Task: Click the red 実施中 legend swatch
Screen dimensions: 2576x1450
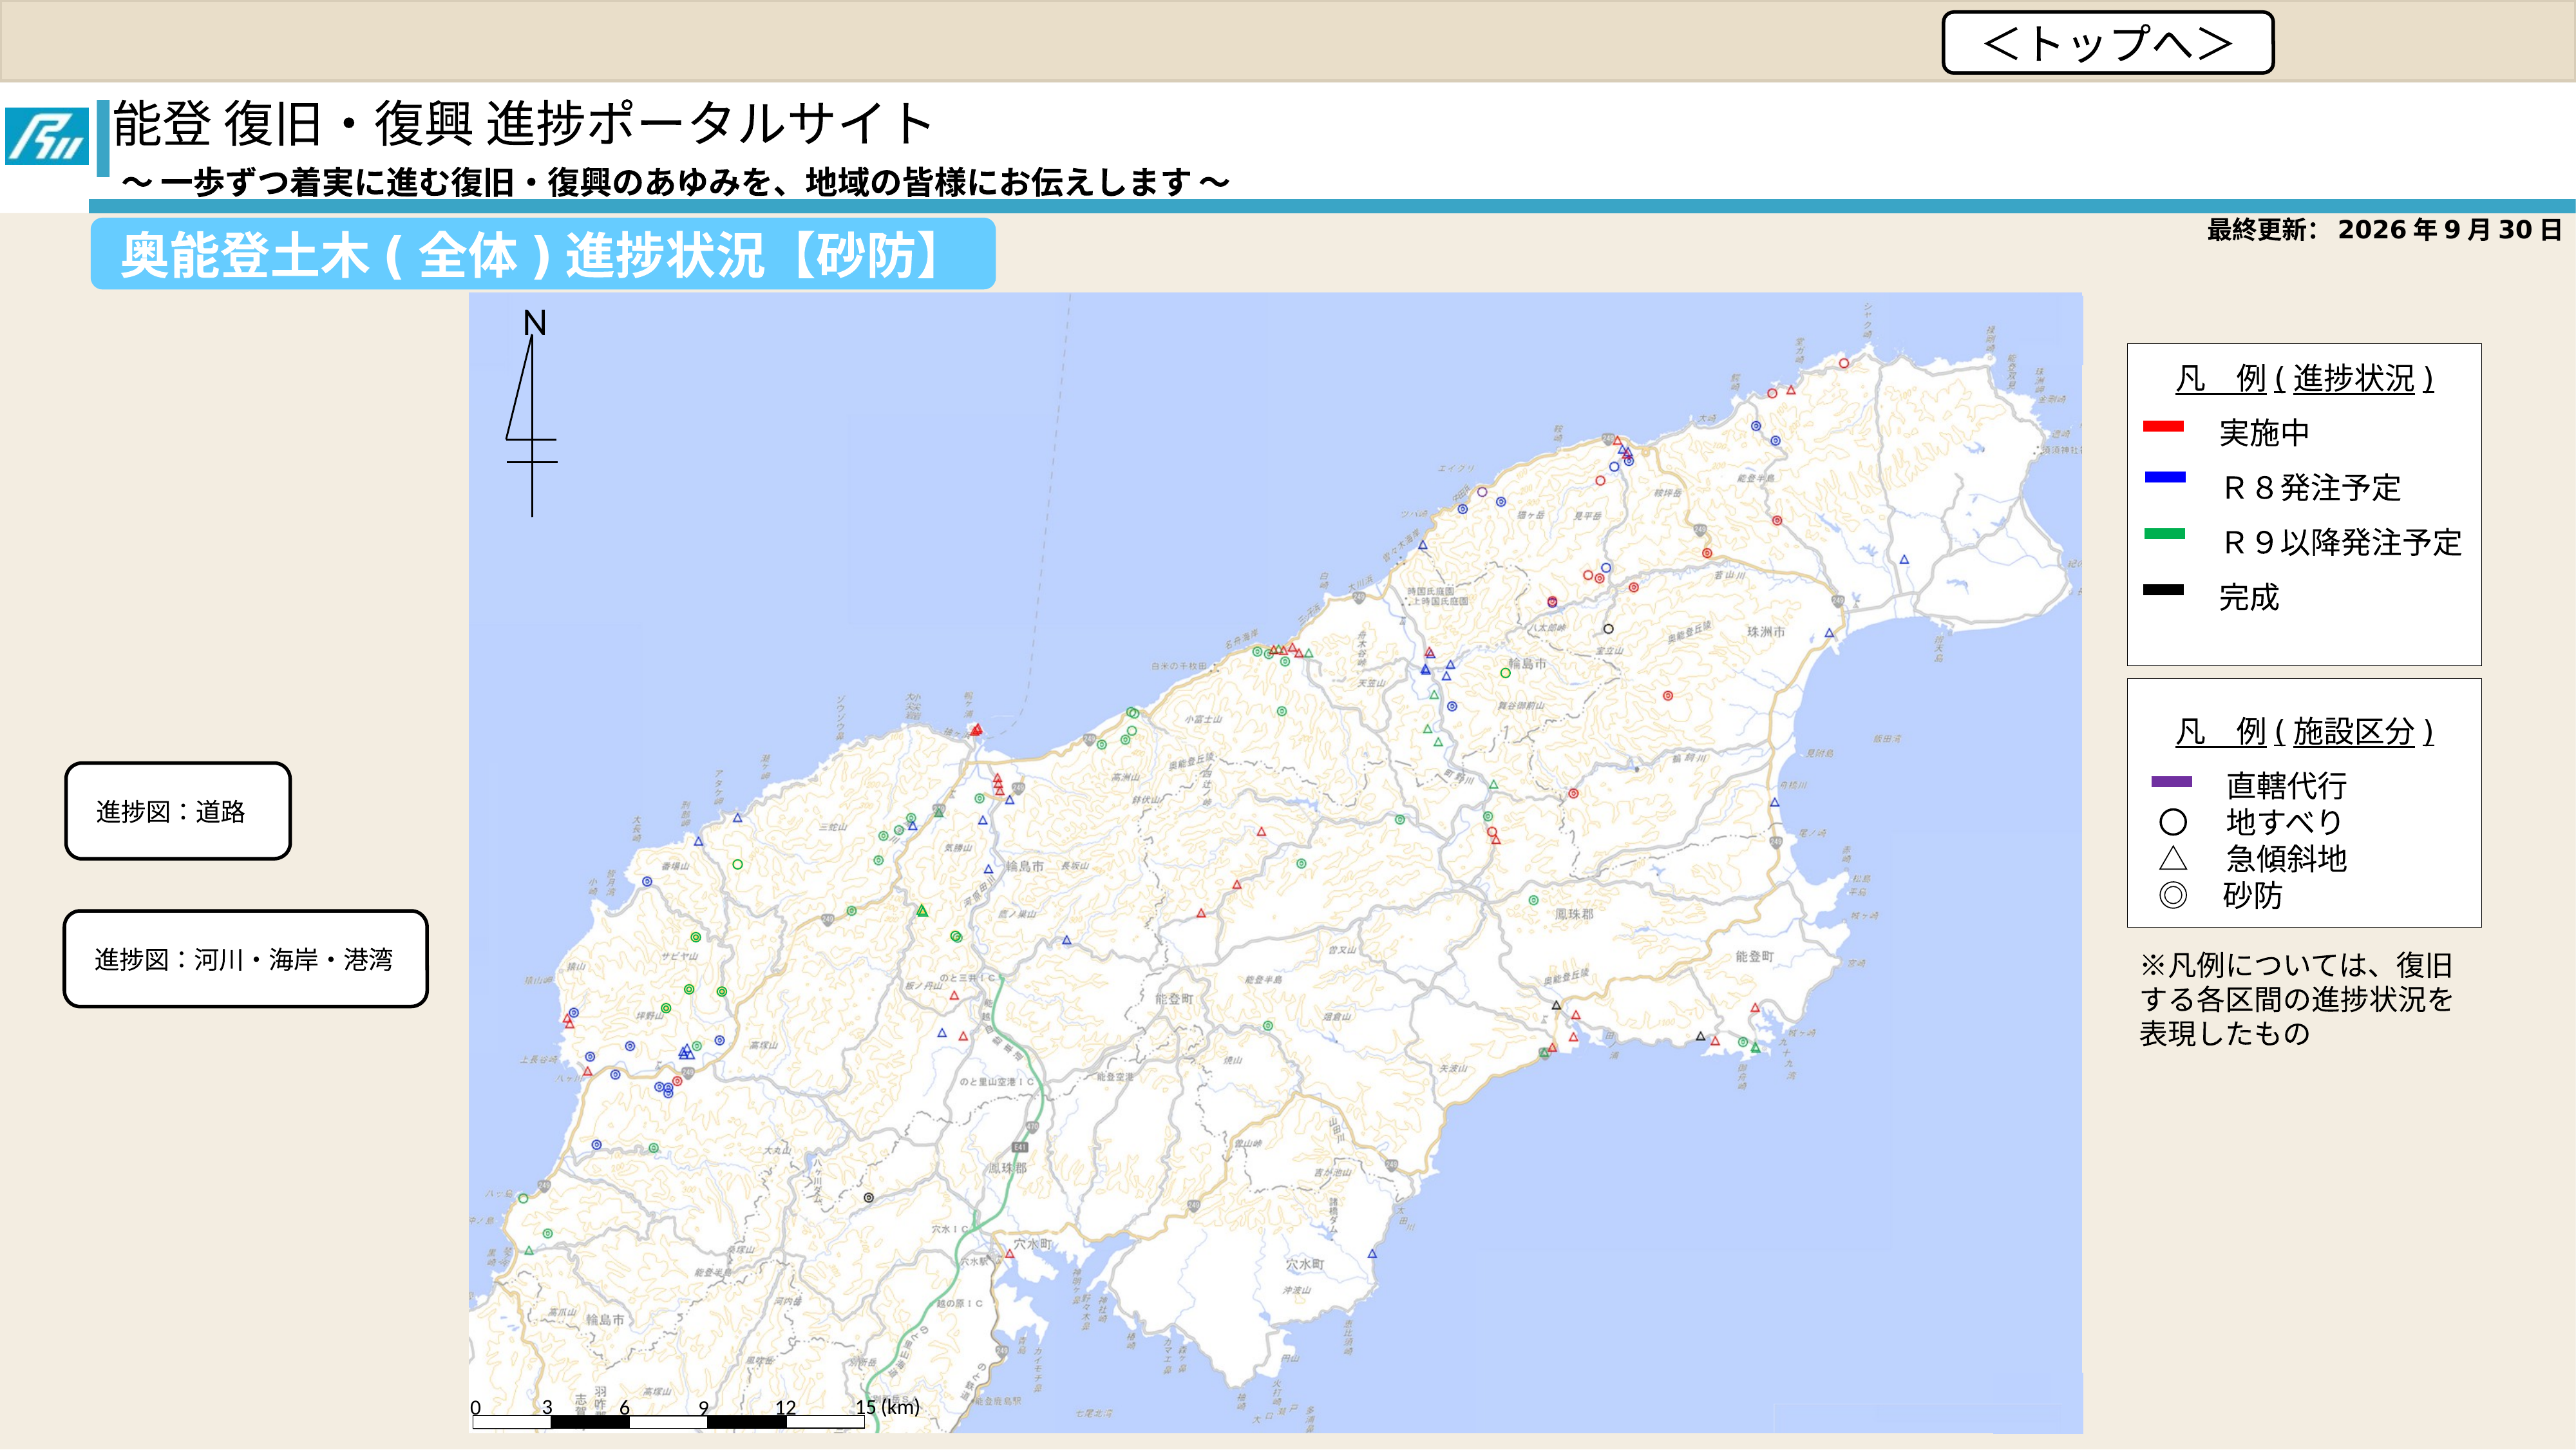Action: point(2163,426)
